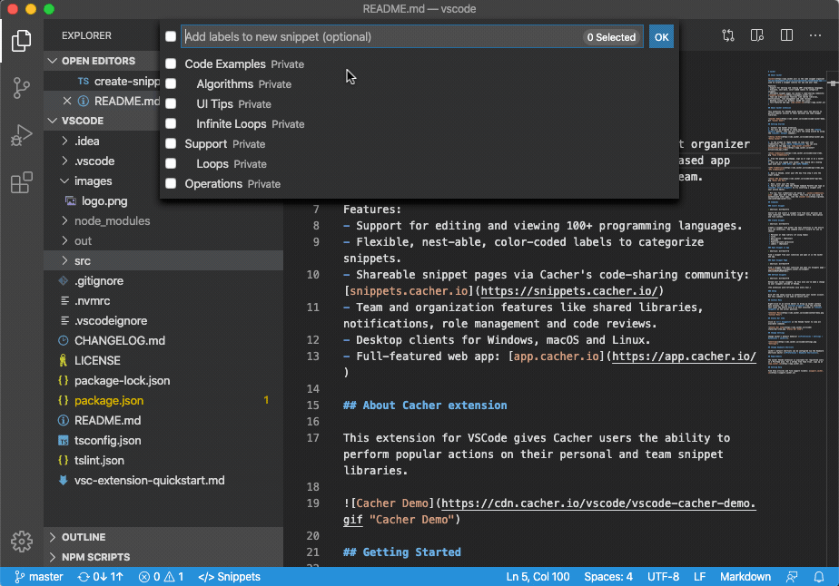
Task: Open the .gitignore file
Action: [99, 280]
